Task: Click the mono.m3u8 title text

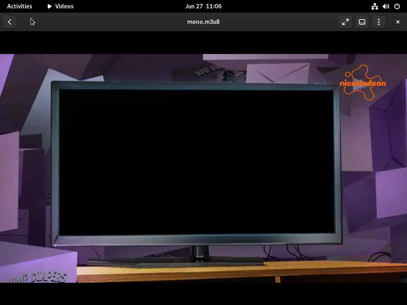Action: click(x=203, y=22)
